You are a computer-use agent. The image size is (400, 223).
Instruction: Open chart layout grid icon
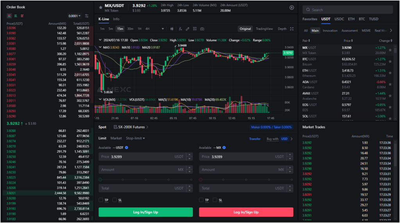pos(195,29)
